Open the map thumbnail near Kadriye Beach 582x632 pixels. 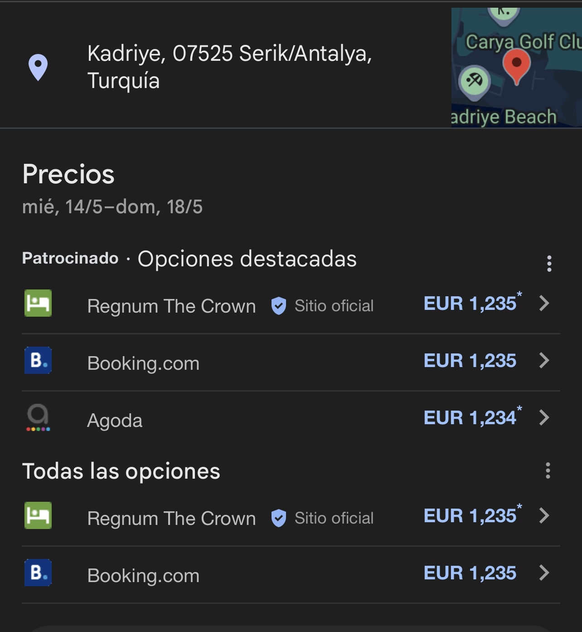tap(516, 67)
